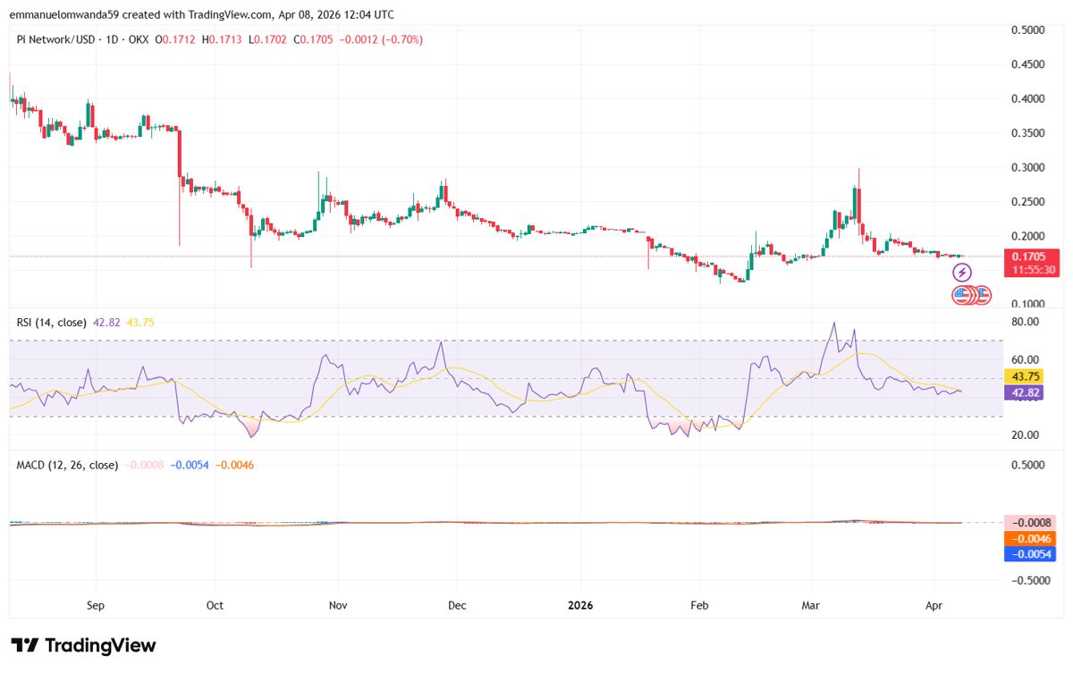This screenshot has width=1073, height=673.
Task: Click 80.00 on the RSI axis
Action: coord(1025,322)
